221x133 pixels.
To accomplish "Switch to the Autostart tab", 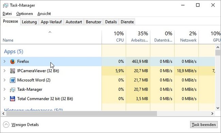I will [x=74, y=22].
